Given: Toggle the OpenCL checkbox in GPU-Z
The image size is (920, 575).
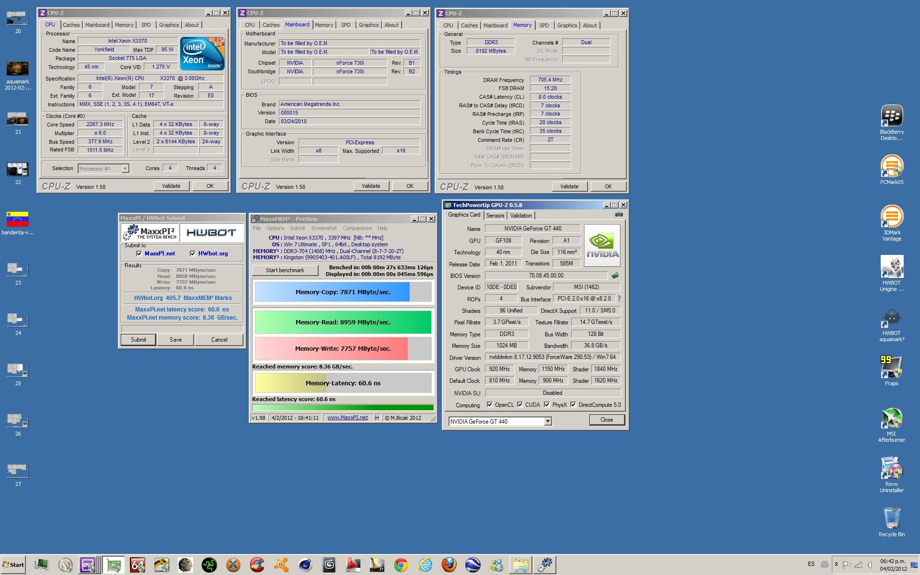Looking at the screenshot, I should point(489,405).
